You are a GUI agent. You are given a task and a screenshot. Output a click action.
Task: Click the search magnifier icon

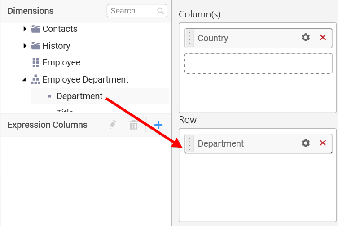click(x=160, y=11)
